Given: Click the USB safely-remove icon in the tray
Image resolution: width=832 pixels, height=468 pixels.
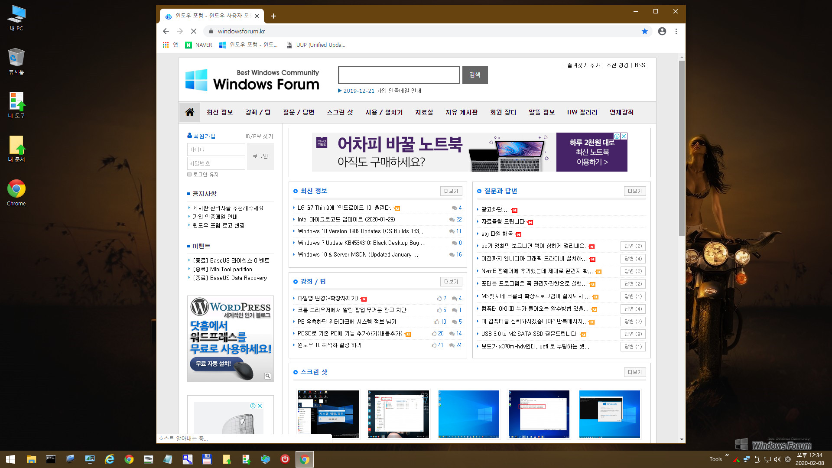Looking at the screenshot, I should [757, 459].
